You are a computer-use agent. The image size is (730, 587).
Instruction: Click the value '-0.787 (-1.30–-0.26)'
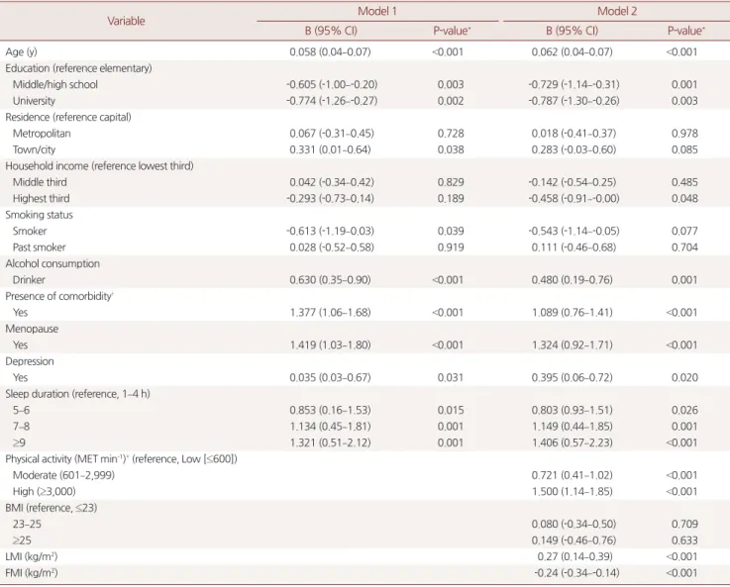click(574, 101)
